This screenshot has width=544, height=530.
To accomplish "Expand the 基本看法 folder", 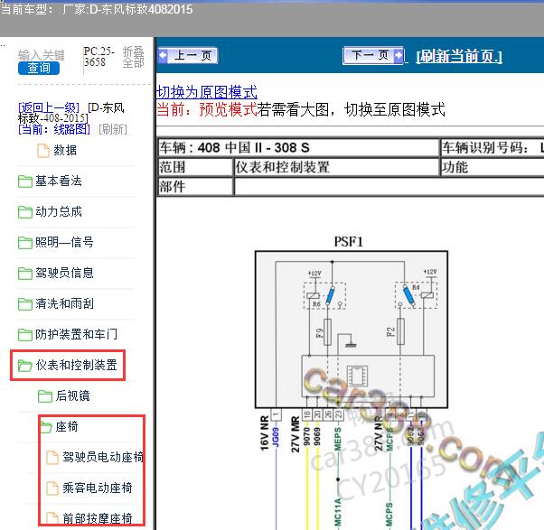I will point(59,181).
